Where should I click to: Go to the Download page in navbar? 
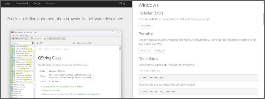(21, 3)
